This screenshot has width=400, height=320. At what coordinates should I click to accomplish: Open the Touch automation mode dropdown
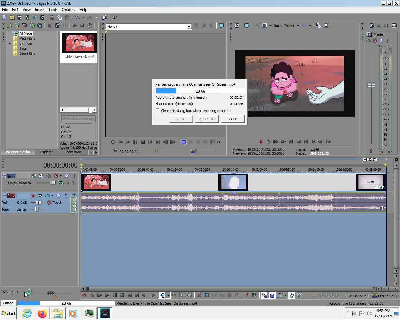coord(67,202)
